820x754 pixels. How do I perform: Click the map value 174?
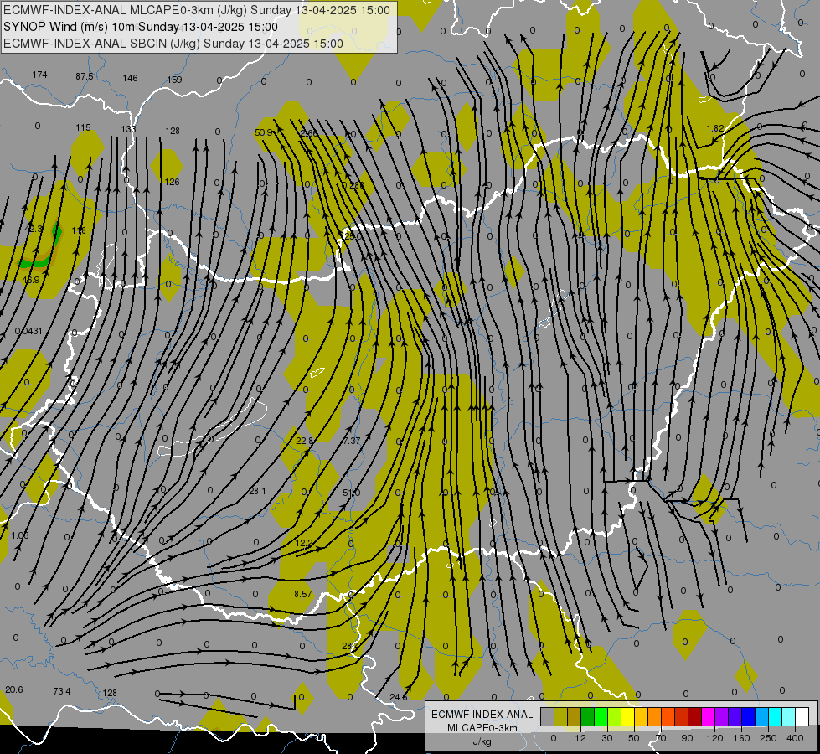point(39,75)
